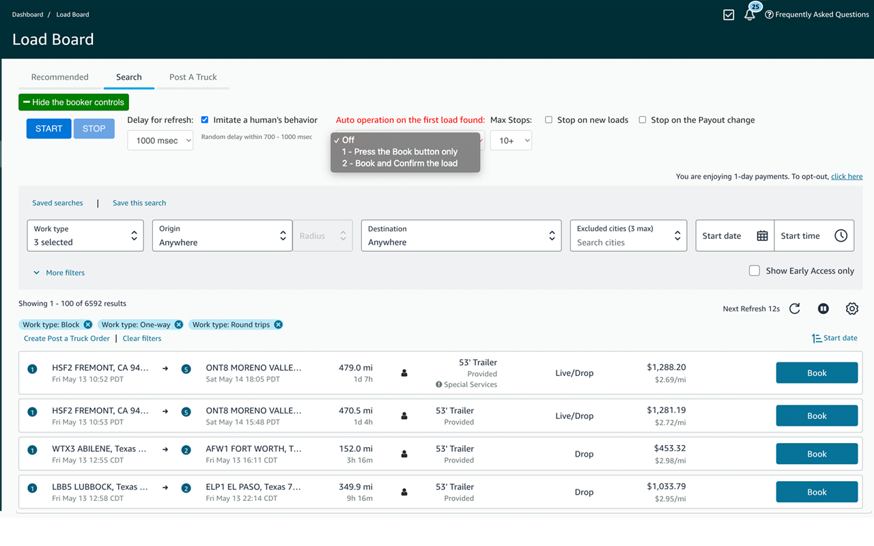Open the Work type selector
Screen dimensions: 874x546
[x=85, y=235]
